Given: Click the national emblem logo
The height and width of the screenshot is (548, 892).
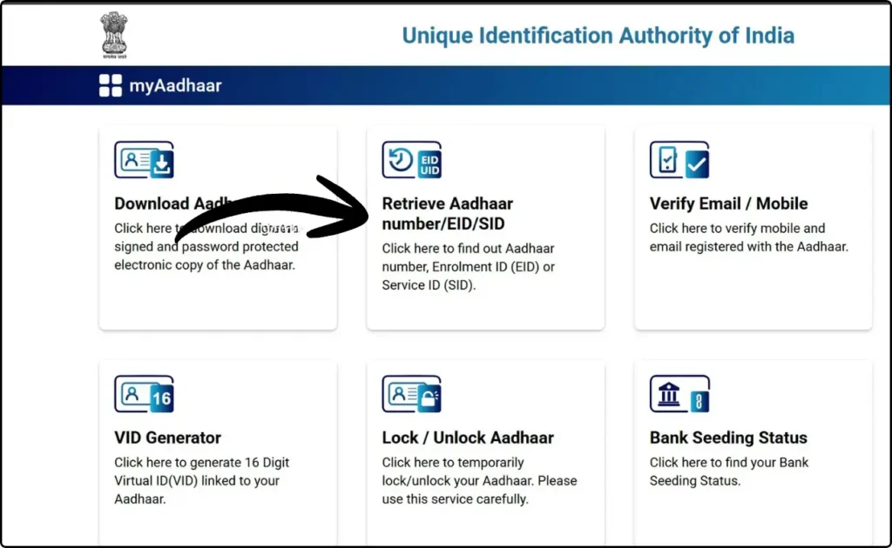Looking at the screenshot, I should click(x=113, y=34).
